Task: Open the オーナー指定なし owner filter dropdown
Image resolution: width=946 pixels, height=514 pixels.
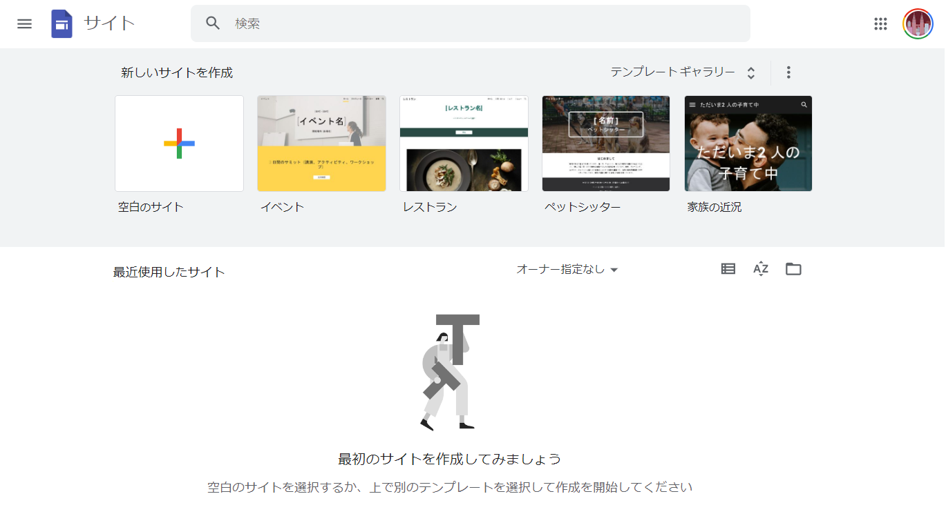Action: (567, 270)
